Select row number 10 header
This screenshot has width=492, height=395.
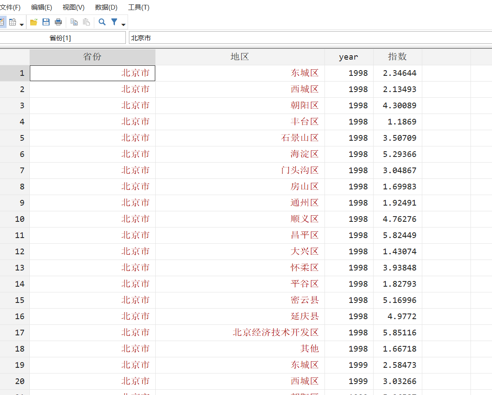coord(15,219)
